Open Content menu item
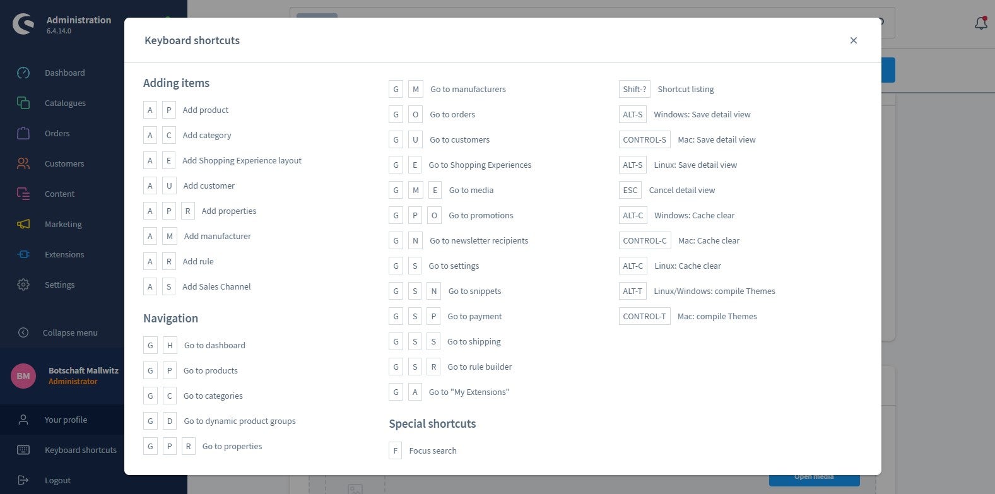This screenshot has height=494, width=995. (59, 194)
